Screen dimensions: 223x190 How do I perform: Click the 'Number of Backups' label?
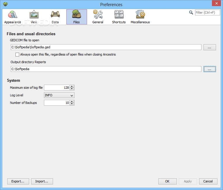tap(23, 103)
